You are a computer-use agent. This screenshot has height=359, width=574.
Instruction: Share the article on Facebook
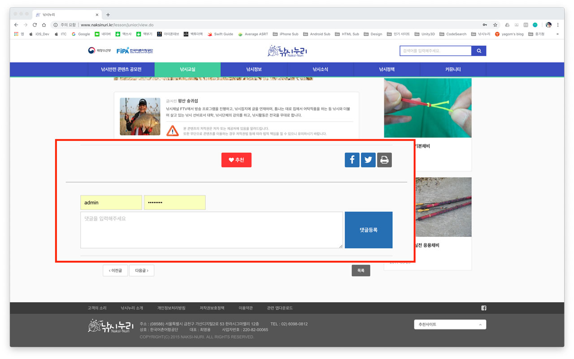click(352, 160)
